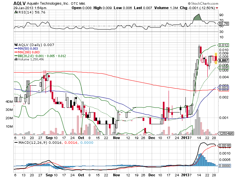This screenshot has height=178, width=236.
Task: Click the RSI 30 axis label
Action: [x=221, y=32]
